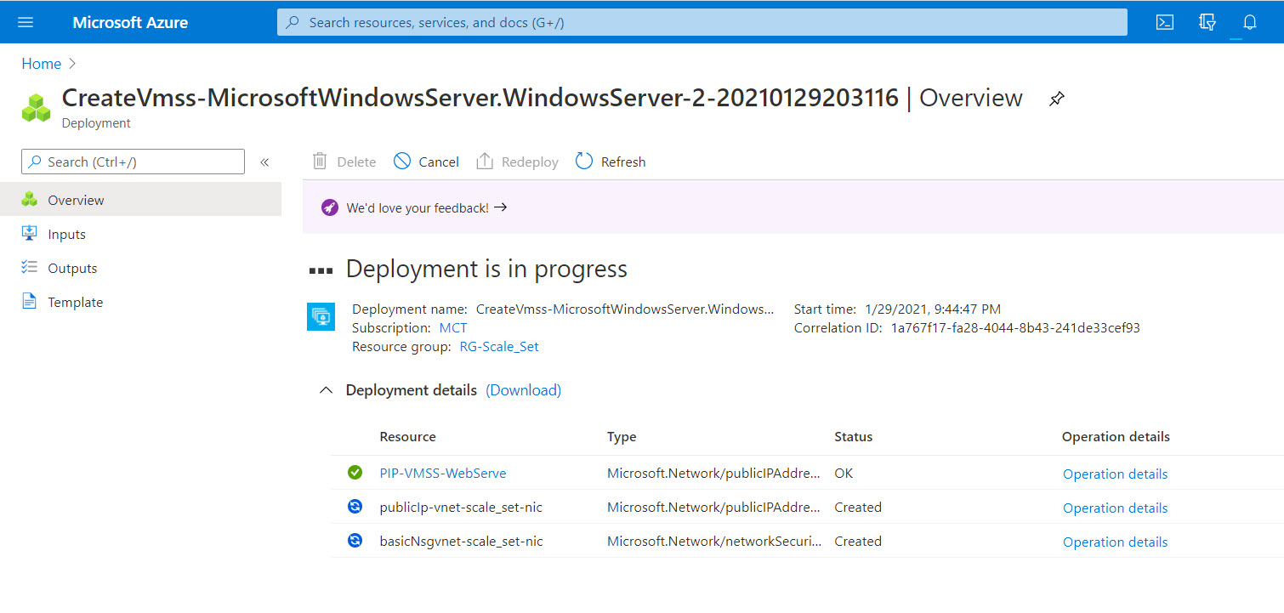Open the hamburger portal menu
The image size is (1284, 613).
pos(26,22)
